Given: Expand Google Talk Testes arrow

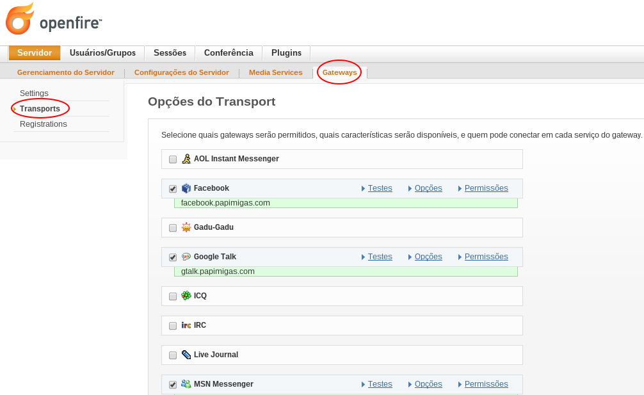Looking at the screenshot, I should (363, 257).
